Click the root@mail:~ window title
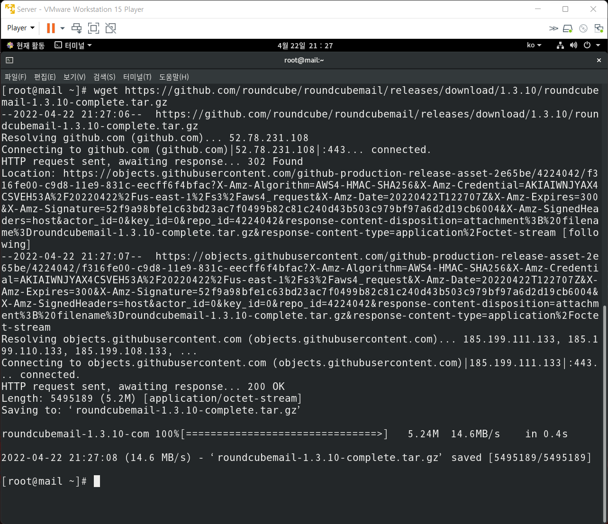Image resolution: width=608 pixels, height=524 pixels. tap(304, 60)
